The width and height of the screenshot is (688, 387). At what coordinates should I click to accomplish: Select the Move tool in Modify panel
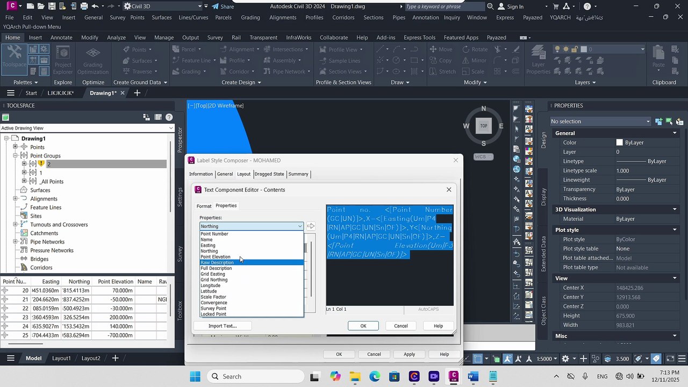pyautogui.click(x=441, y=49)
